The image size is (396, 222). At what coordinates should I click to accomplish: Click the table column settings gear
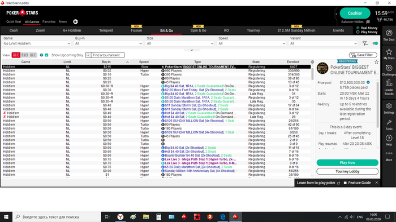[x=312, y=62]
